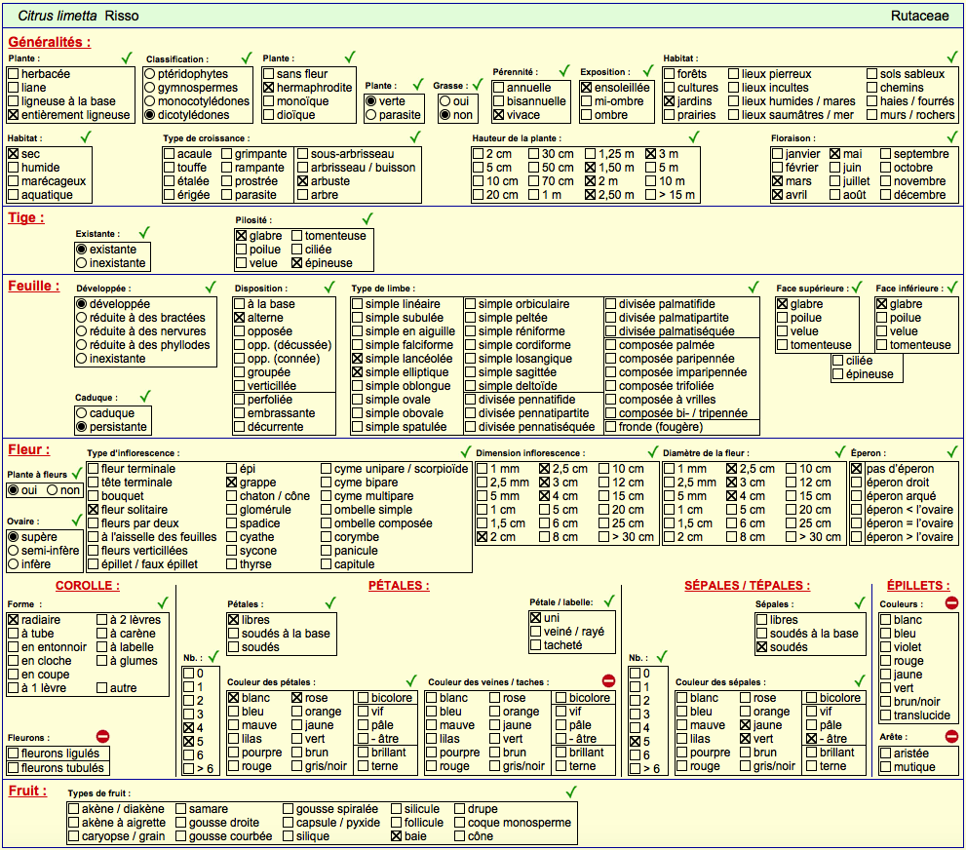
Task: Click the PÉTALES heading link
Action: tap(399, 586)
